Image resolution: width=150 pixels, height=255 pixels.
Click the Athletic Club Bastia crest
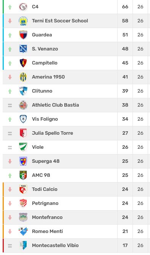click(x=23, y=105)
